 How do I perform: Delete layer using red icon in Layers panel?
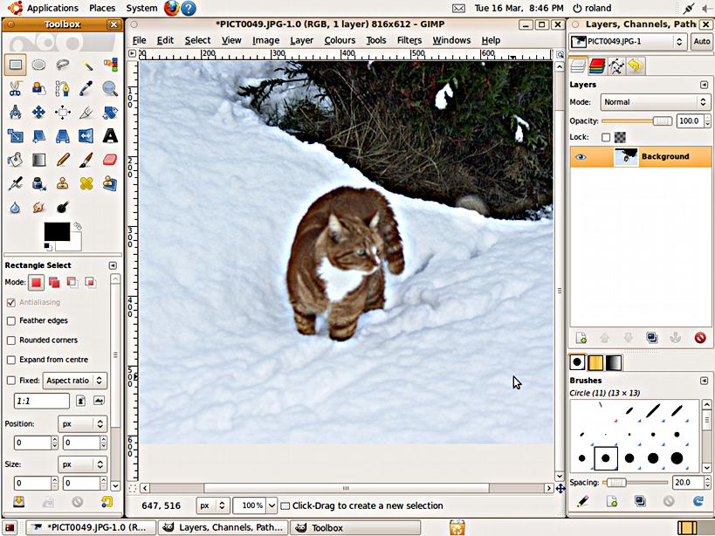point(699,338)
